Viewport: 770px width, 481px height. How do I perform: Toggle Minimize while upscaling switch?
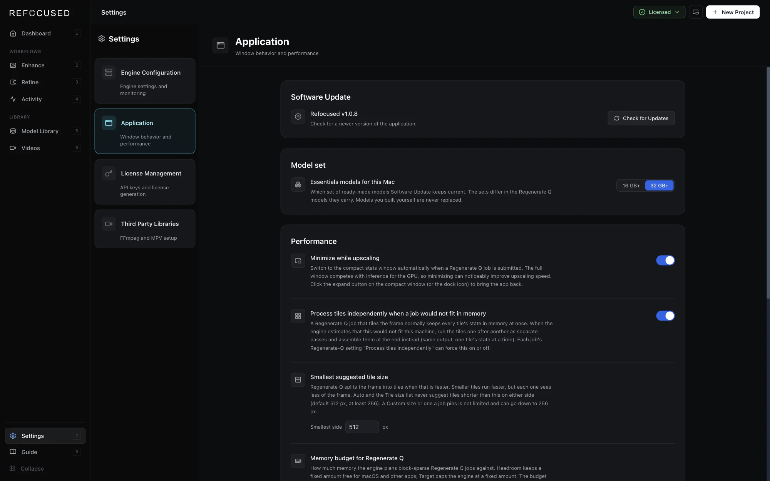coord(665,261)
